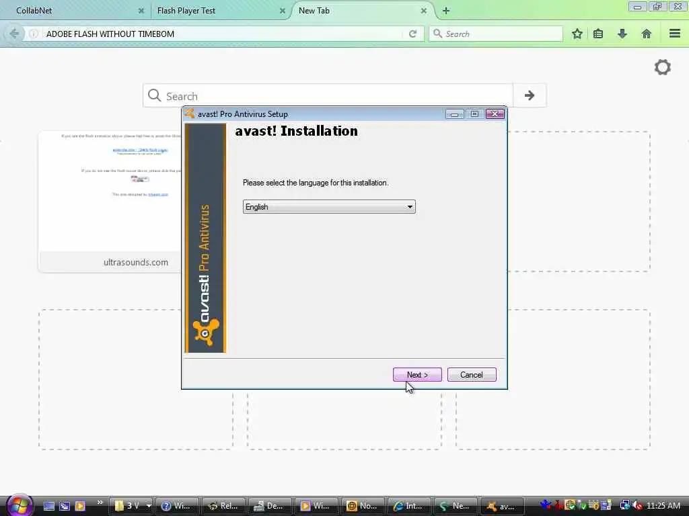Viewport: 689px width, 516px height.
Task: Close the New Tab tab
Action: coord(424,11)
